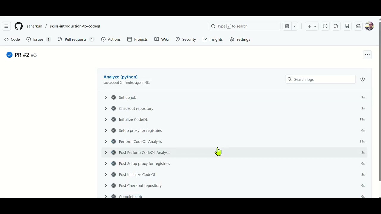
Task: Open the hamburger navigation menu
Action: click(x=6, y=26)
